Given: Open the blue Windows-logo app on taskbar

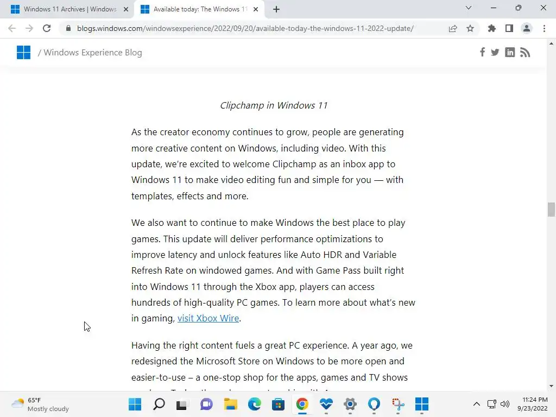Looking at the screenshot, I should 421,404.
